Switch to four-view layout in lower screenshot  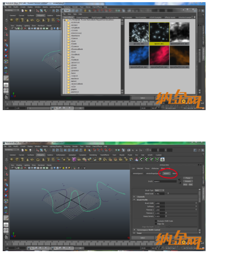point(6,231)
